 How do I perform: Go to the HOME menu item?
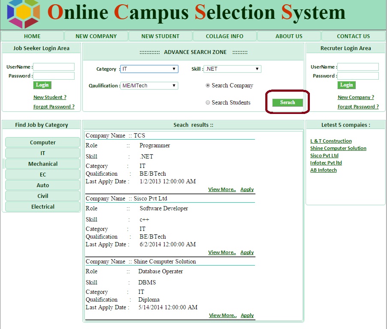(32, 36)
